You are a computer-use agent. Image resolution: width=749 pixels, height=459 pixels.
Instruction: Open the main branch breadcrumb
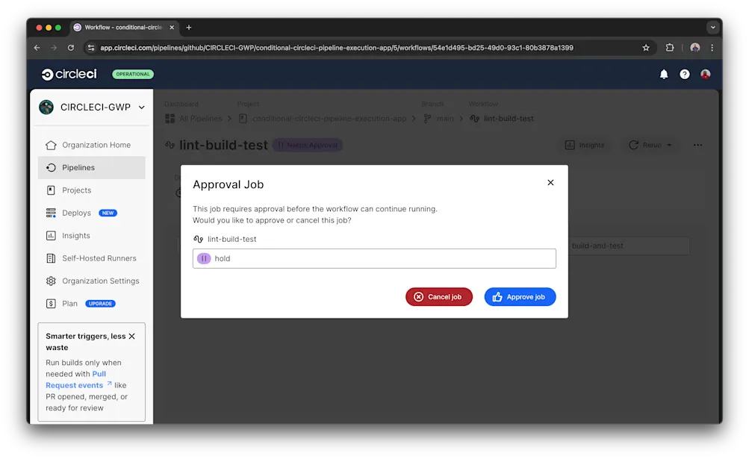pos(439,119)
